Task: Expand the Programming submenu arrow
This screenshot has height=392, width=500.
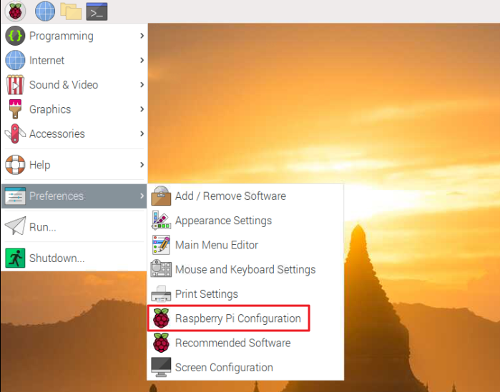Action: tap(142, 36)
